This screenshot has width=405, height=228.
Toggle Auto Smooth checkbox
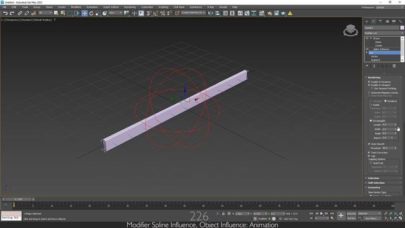pyautogui.click(x=369, y=144)
